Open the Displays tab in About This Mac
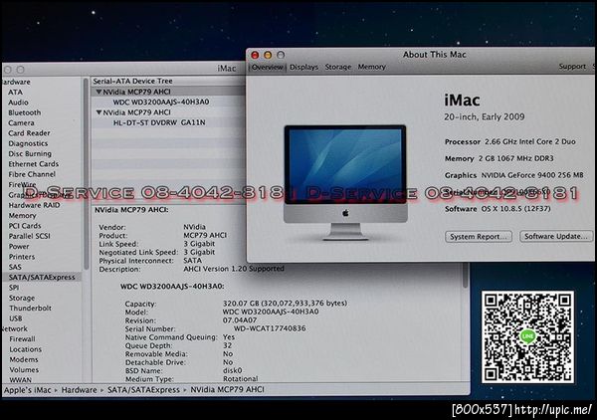The image size is (597, 420). pos(303,67)
